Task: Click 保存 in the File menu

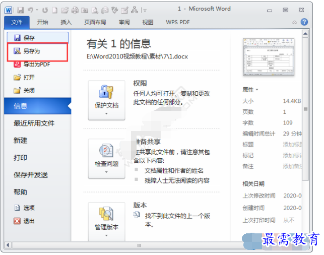Action: point(38,38)
